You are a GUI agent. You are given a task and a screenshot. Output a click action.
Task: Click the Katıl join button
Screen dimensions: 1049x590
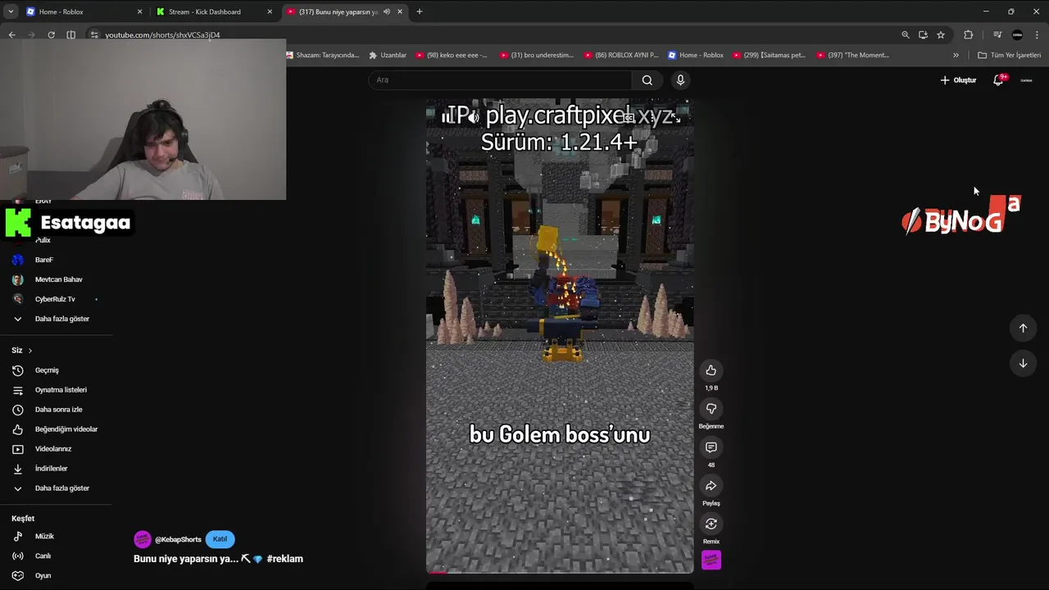[220, 539]
